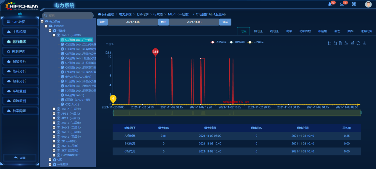Open 报警分析 in the left menu
376x169 pixels.
[20, 61]
